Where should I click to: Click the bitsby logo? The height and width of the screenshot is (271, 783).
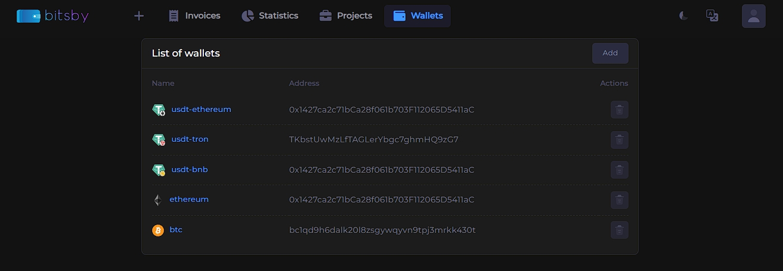pyautogui.click(x=52, y=16)
